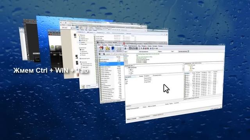The width and height of the screenshot is (250, 140).
Task: Expand the remote site root folder node
Action: (x=188, y=65)
